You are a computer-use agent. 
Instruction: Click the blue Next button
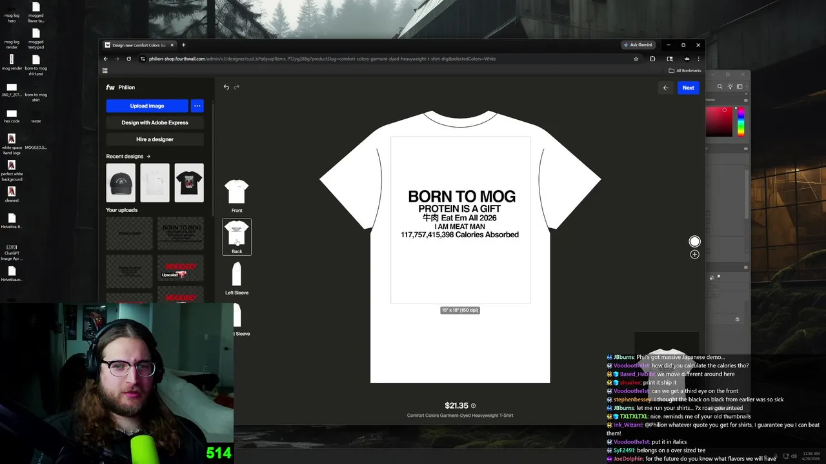coord(689,88)
